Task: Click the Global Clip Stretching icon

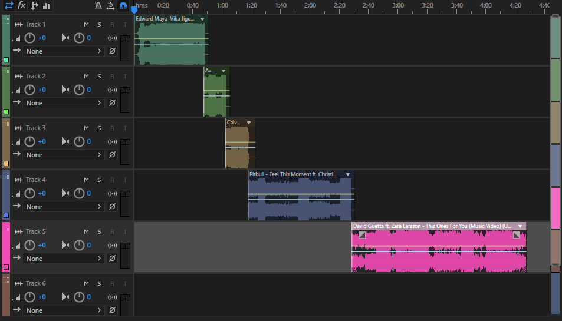Action: click(111, 6)
